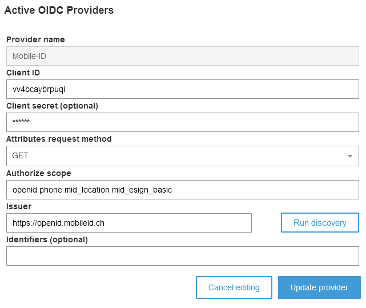
Task: Expand the Attributes request method dropdown arrow
Action: 350,156
